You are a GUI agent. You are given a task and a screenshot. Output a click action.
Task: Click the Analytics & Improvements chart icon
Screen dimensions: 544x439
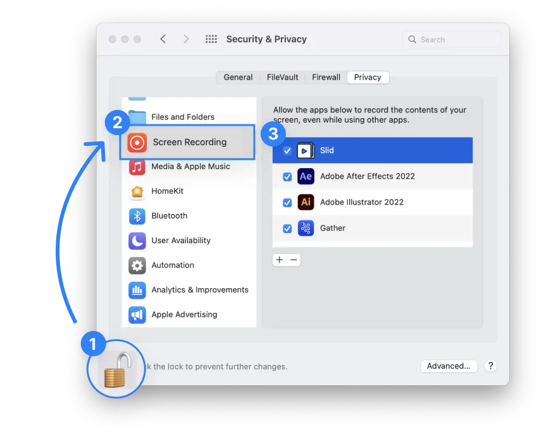[137, 290]
